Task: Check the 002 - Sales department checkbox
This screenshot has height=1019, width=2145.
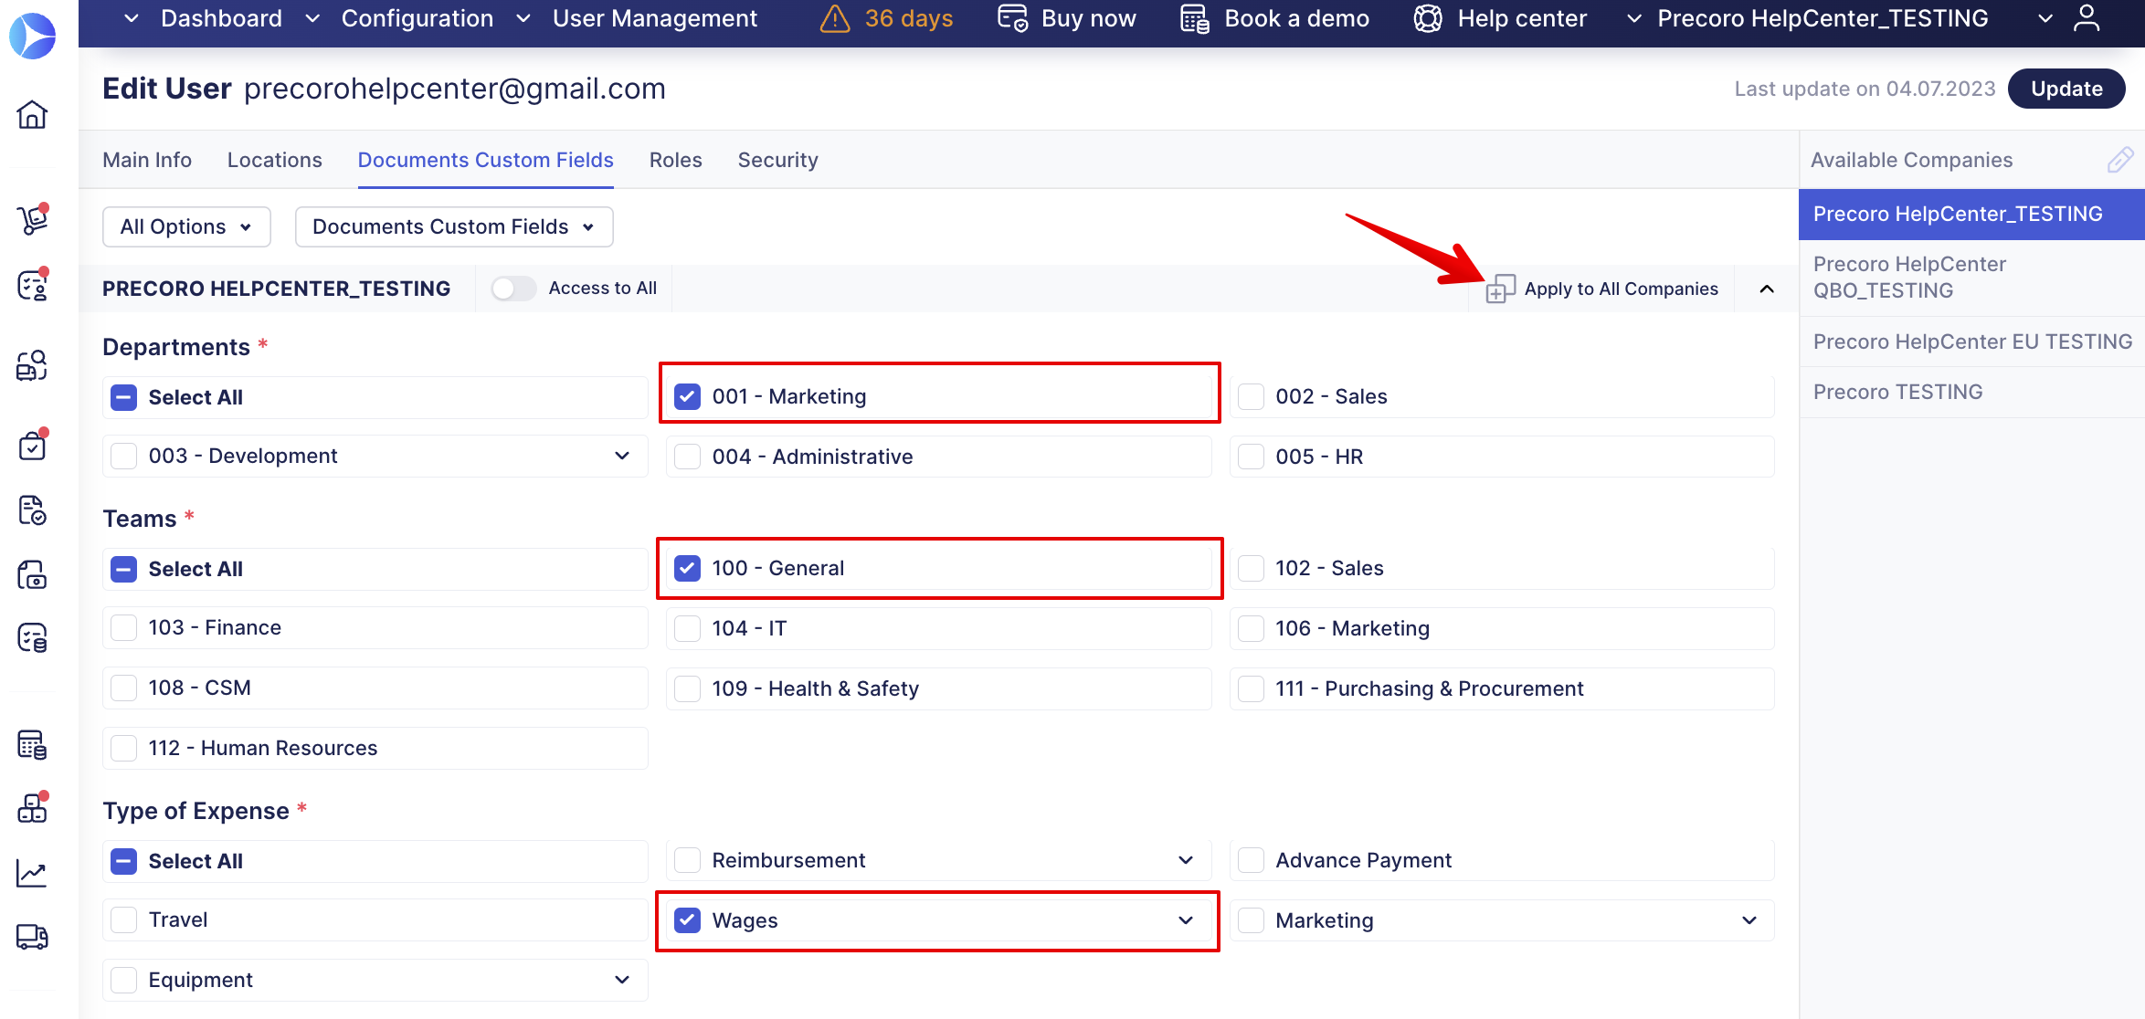Action: [x=1251, y=396]
